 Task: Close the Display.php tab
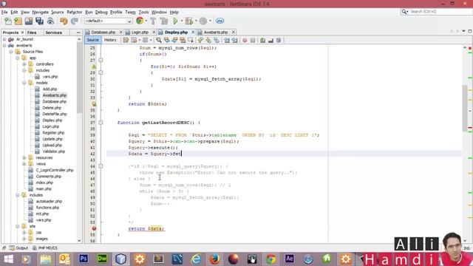point(193,33)
